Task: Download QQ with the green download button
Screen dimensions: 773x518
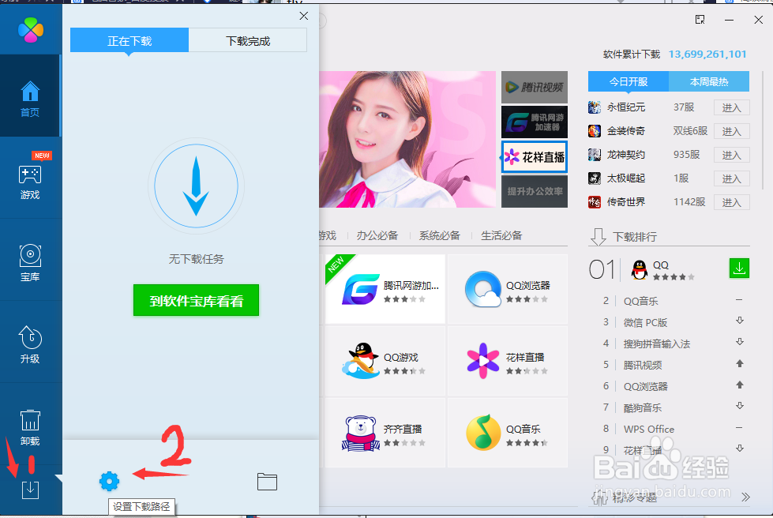Action: [x=739, y=268]
